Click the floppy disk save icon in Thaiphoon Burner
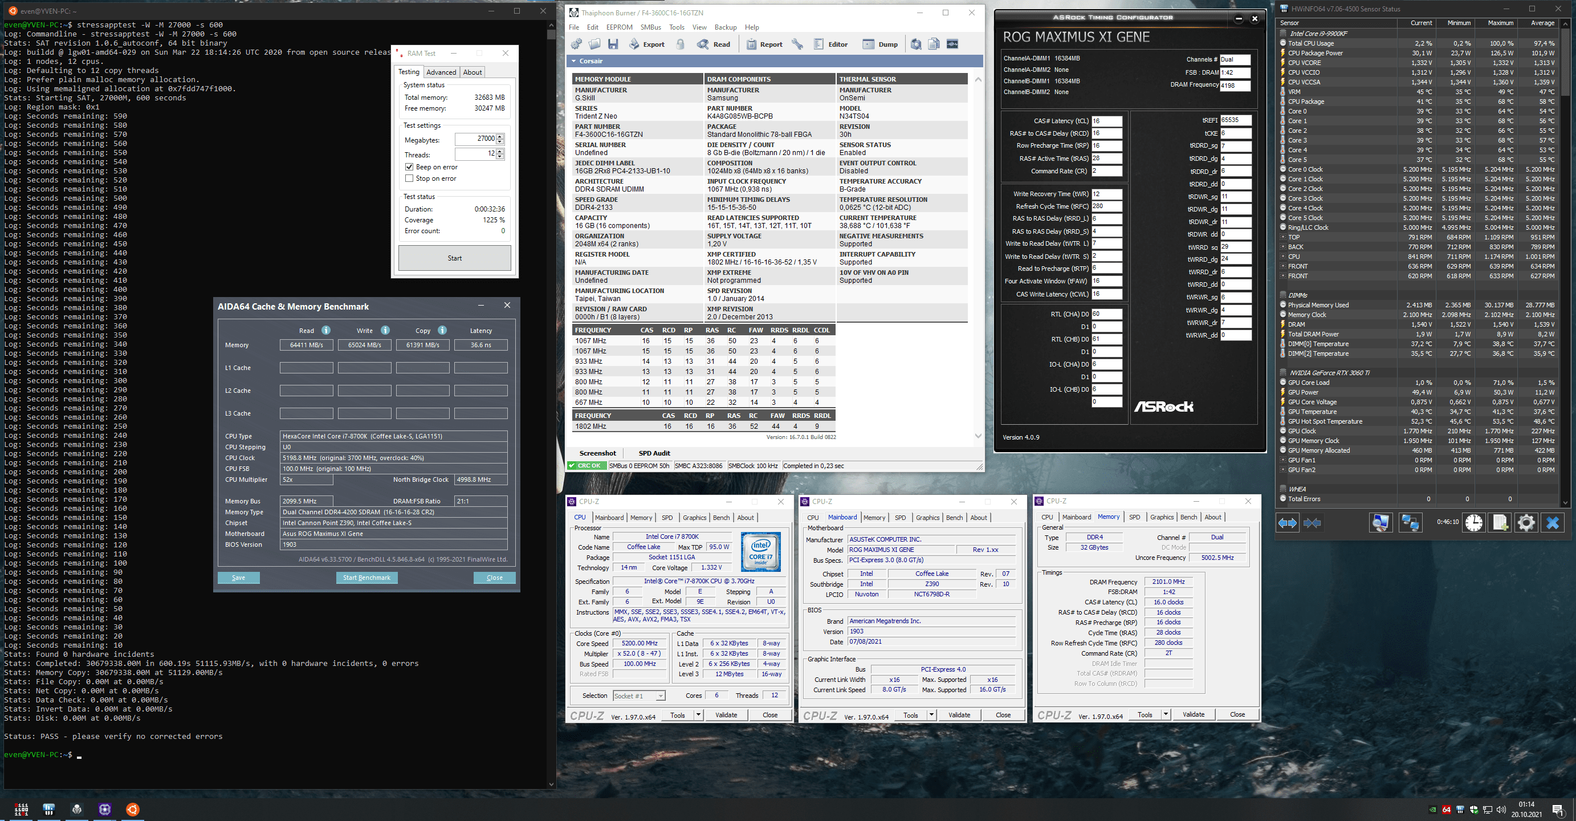 tap(613, 44)
